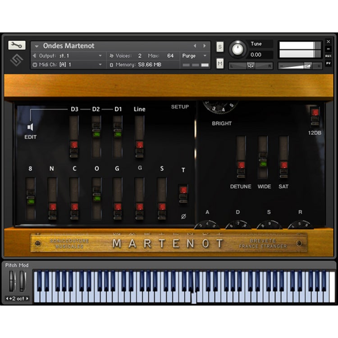Go to next instrument preset arrow

pos(204,46)
